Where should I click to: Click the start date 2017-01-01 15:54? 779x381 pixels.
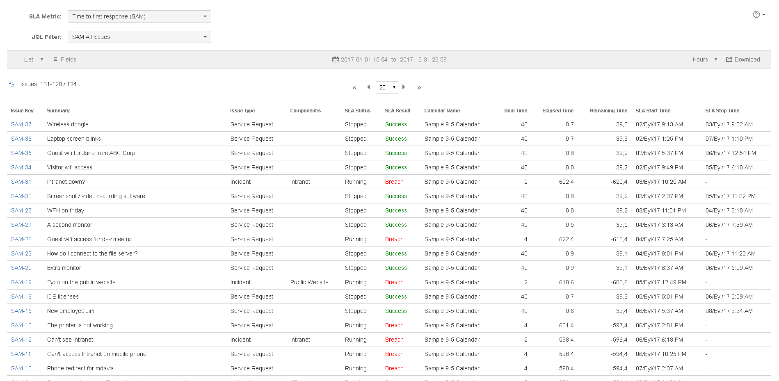coord(364,59)
